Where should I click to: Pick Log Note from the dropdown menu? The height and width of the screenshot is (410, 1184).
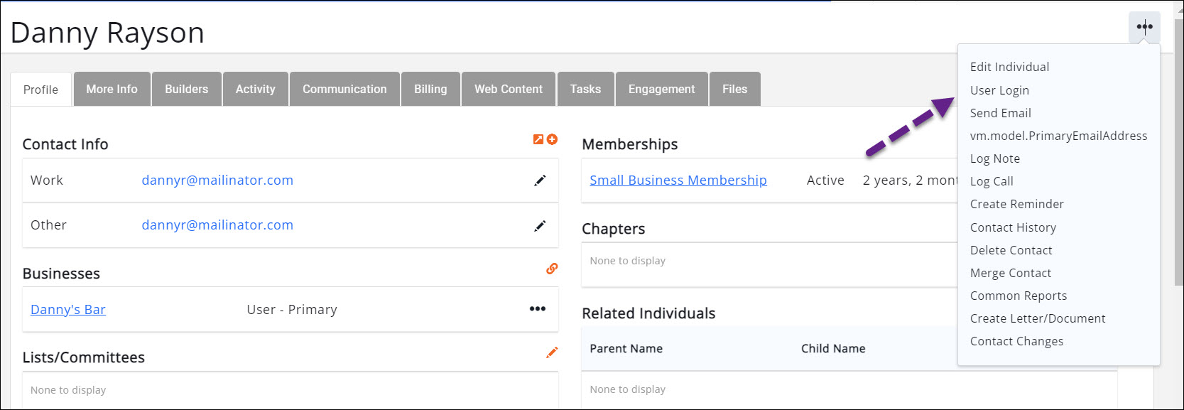[994, 158]
